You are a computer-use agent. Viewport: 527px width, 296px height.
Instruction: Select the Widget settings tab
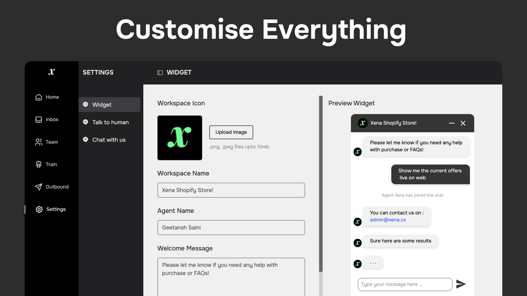110,104
